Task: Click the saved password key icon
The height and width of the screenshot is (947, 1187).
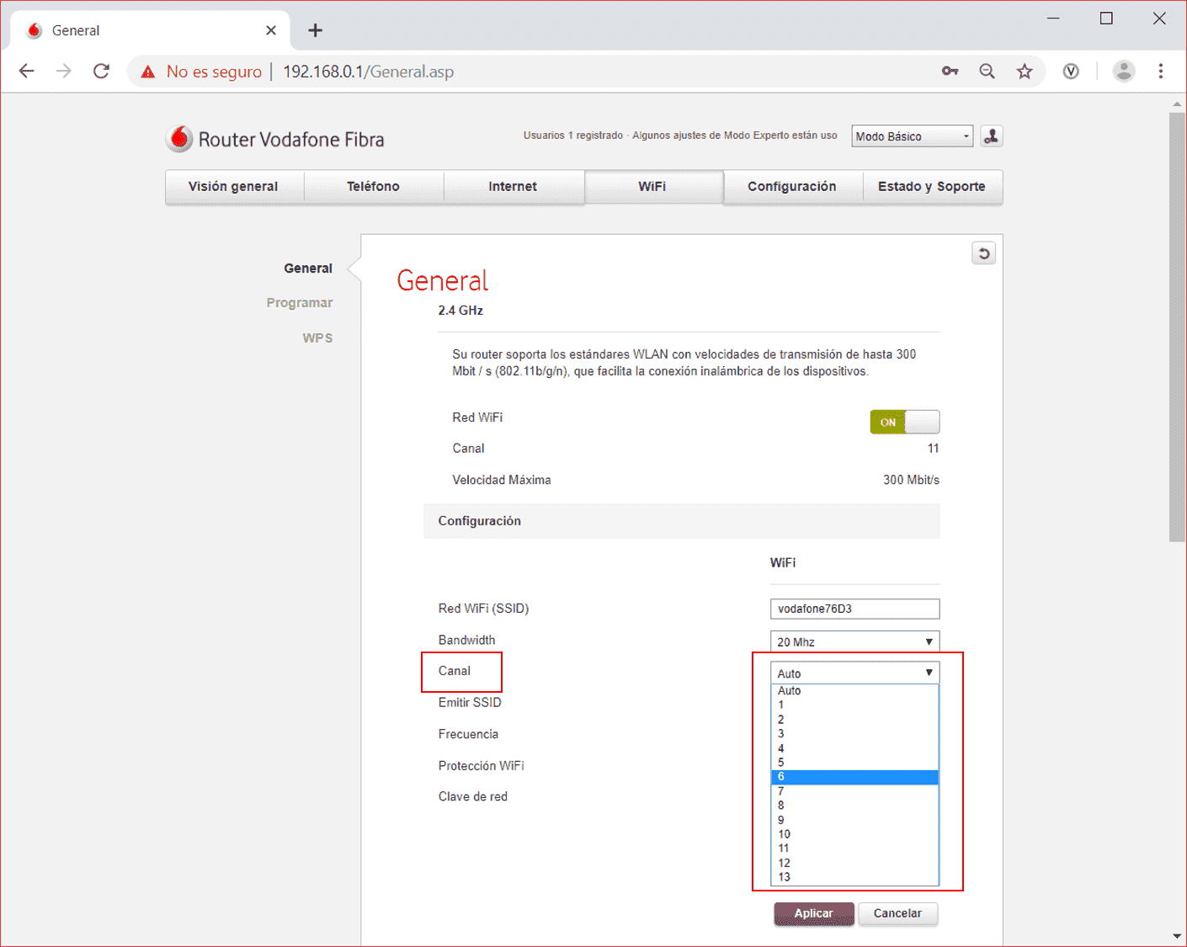Action: [x=950, y=72]
